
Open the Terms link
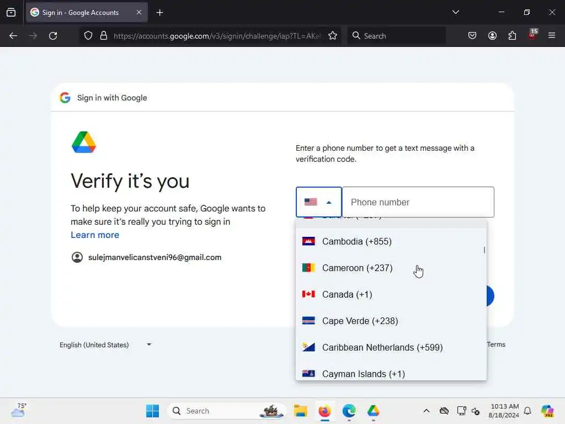point(496,344)
